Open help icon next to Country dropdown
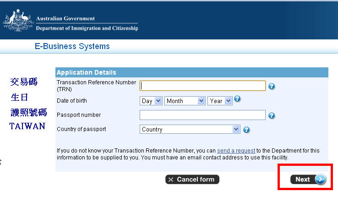Viewport: 338px width, 197px height. click(246, 130)
